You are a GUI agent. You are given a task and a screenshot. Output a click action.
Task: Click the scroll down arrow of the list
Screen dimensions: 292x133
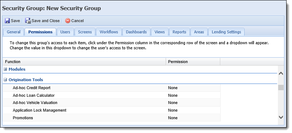281,117
